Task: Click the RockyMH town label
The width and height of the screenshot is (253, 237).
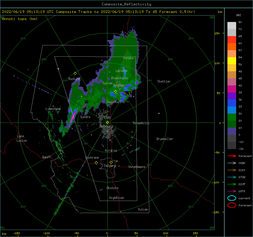Action: point(74,79)
